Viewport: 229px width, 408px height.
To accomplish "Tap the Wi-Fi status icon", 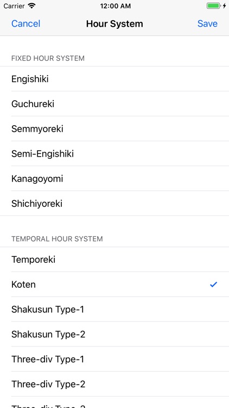I will [31, 6].
